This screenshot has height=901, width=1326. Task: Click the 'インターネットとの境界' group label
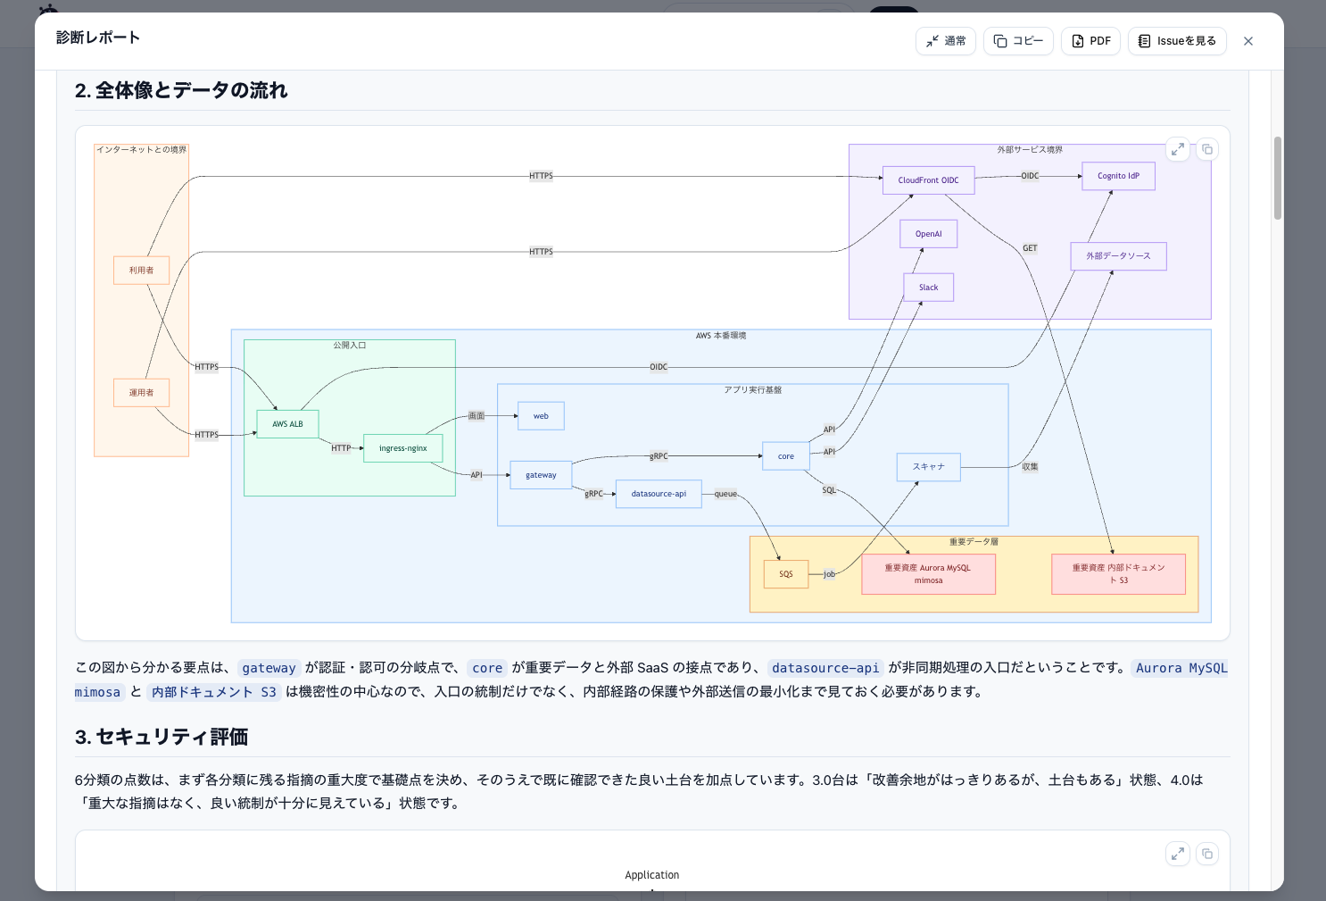[x=142, y=150]
